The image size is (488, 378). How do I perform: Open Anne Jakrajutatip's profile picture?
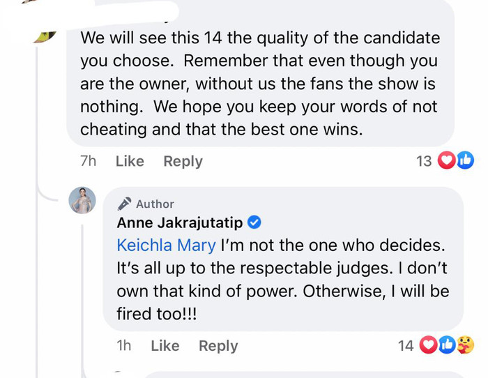click(82, 201)
